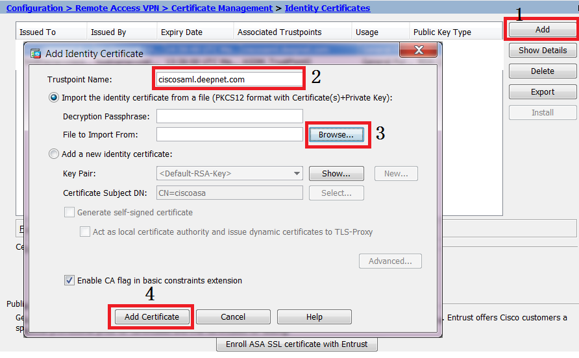Open the Key Pair dropdown

pyautogui.click(x=229, y=173)
